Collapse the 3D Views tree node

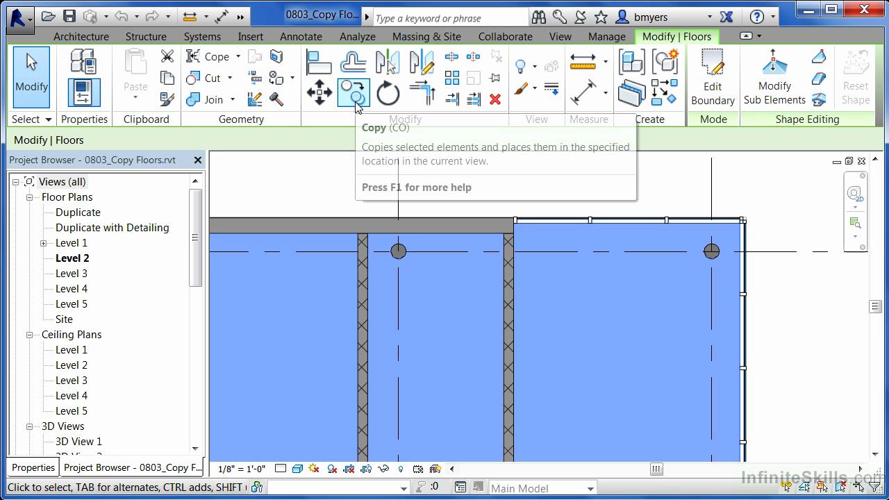click(30, 426)
